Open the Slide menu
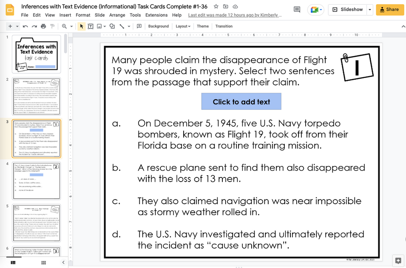 99,15
